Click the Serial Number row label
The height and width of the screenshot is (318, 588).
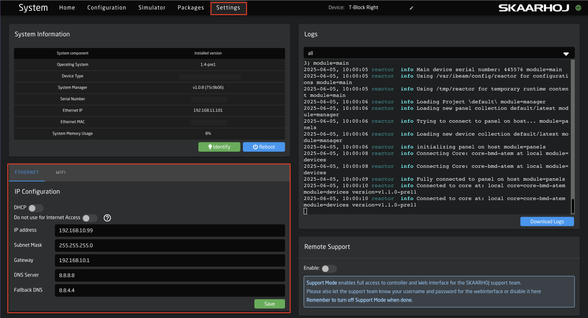tap(72, 99)
